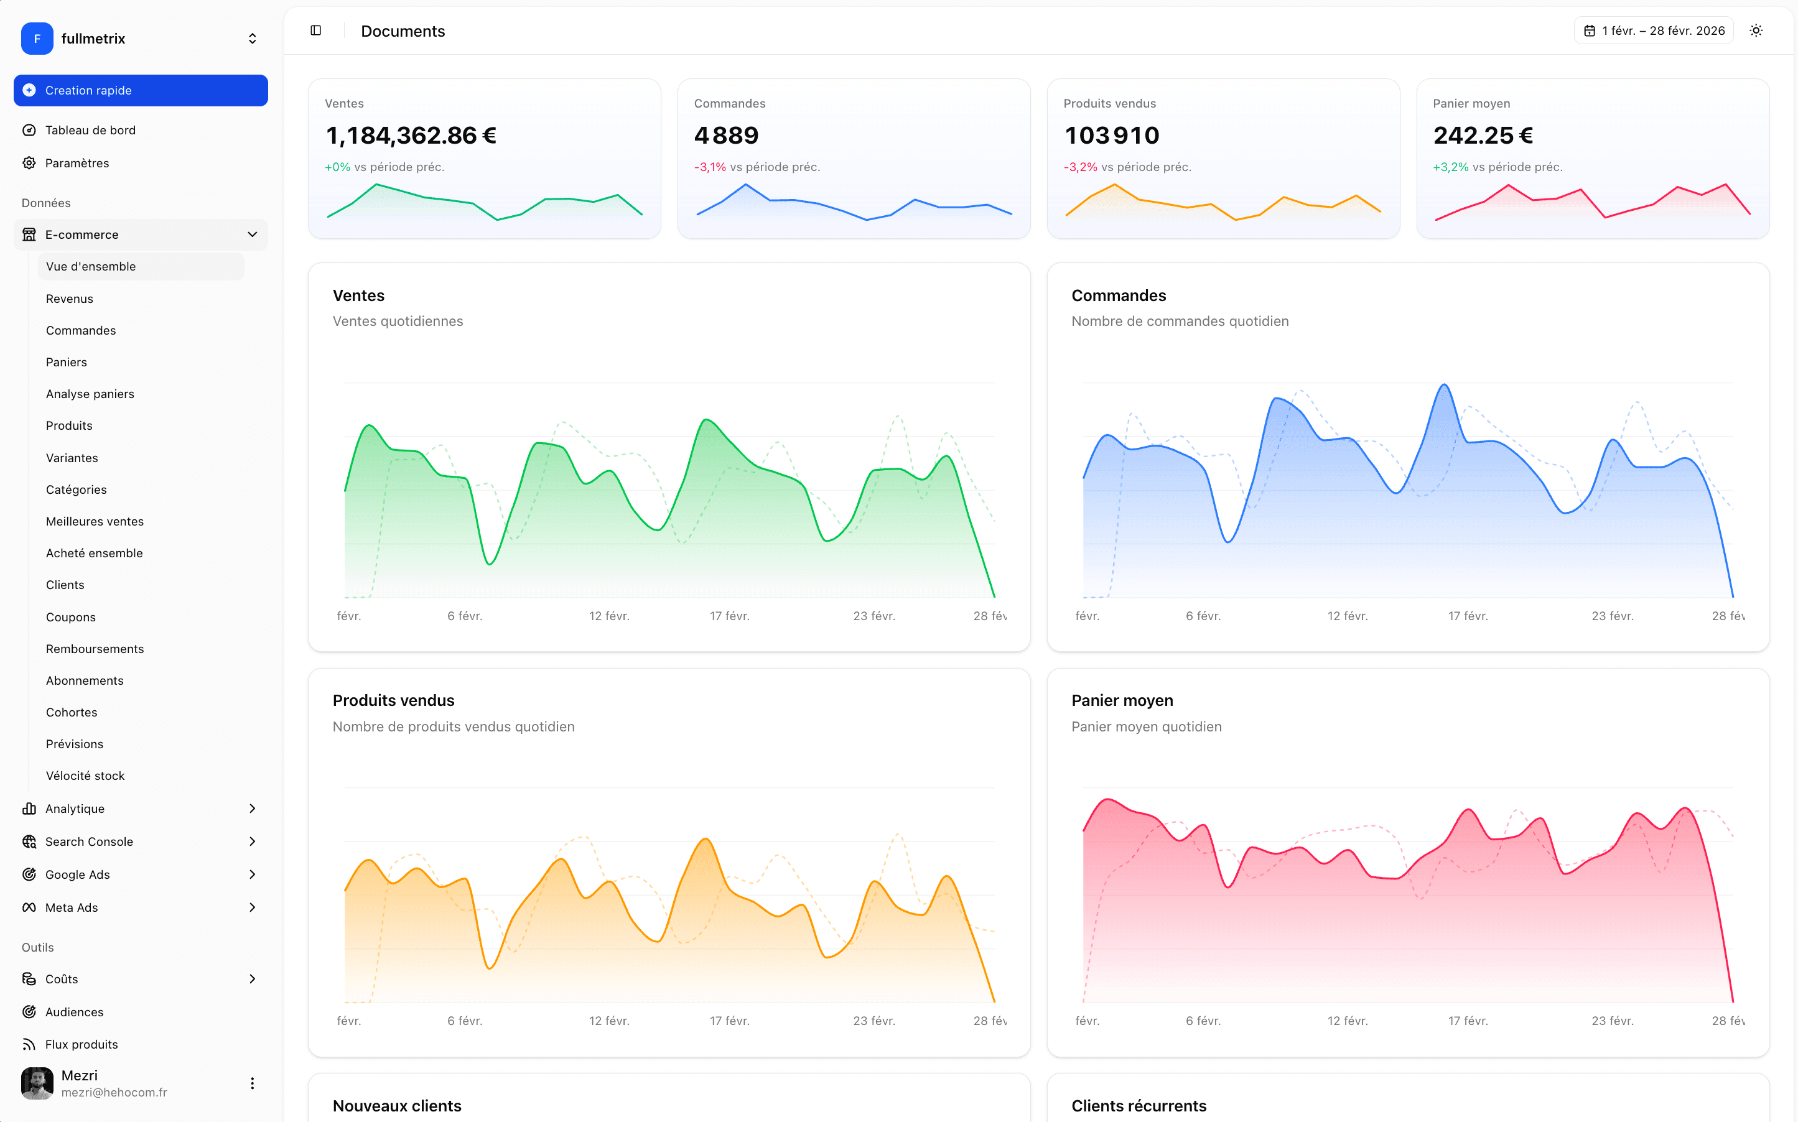Open the Flux produits RSS icon
Screen dimensions: 1798x1122
click(29, 1044)
